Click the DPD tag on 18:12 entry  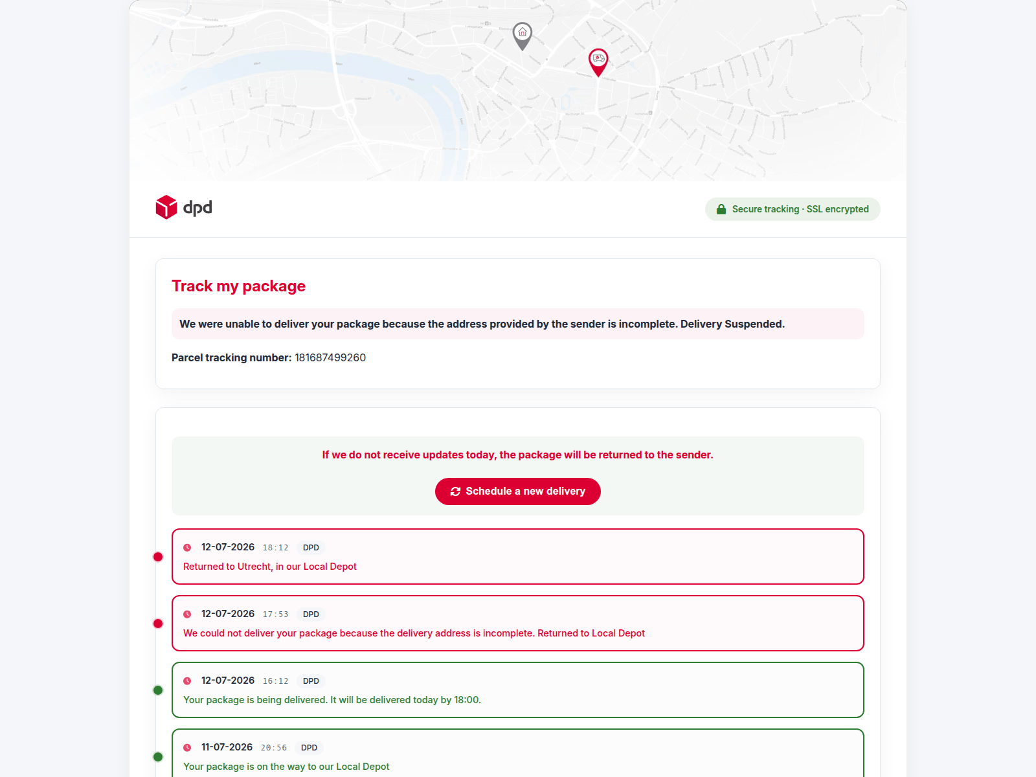311,548
